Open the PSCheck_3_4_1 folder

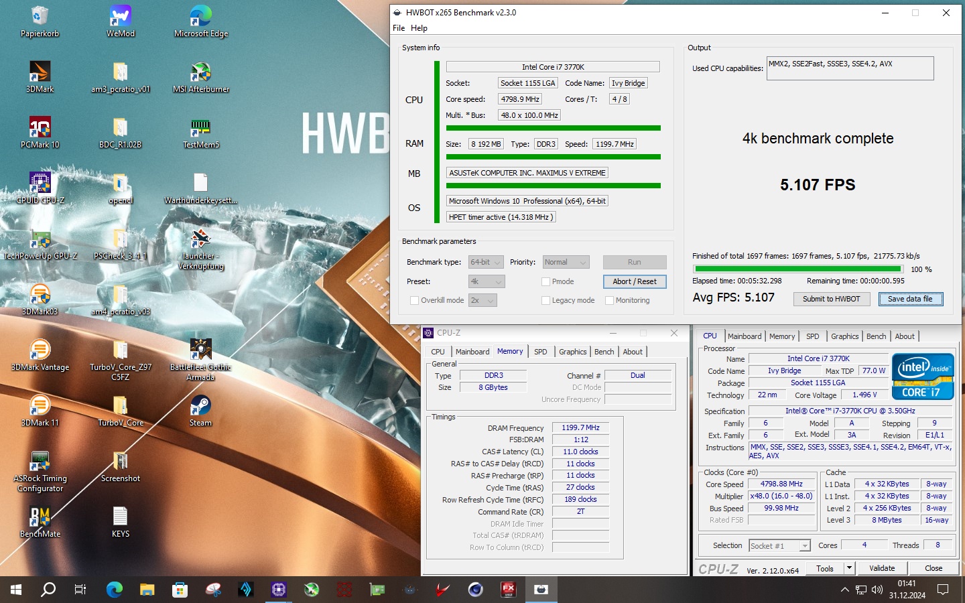121,244
